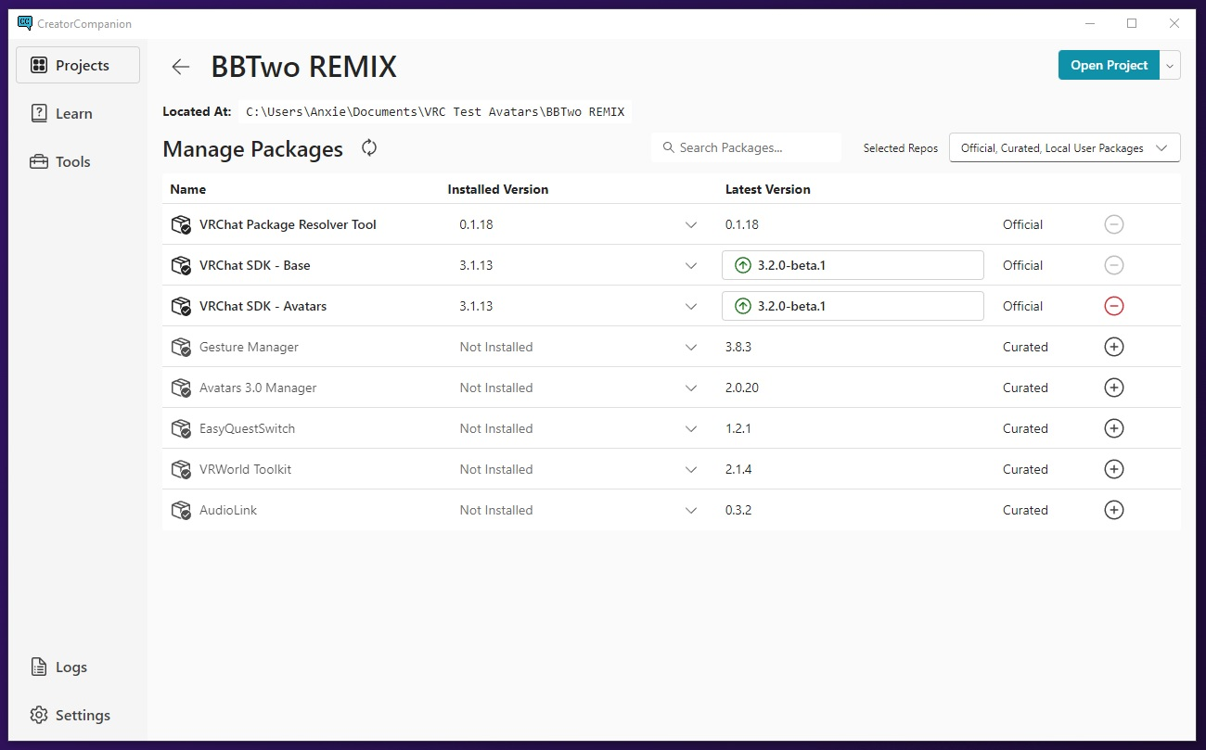Click the VRChat SDK - Avatars package icon

pyautogui.click(x=181, y=306)
